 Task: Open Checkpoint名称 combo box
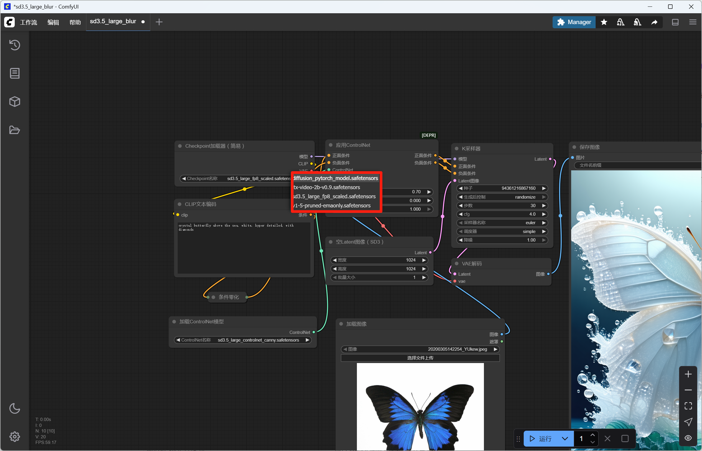click(236, 179)
